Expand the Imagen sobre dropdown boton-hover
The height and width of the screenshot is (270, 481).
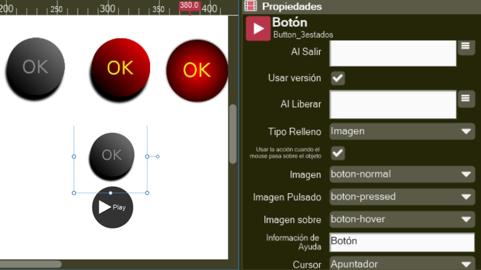tap(402, 219)
